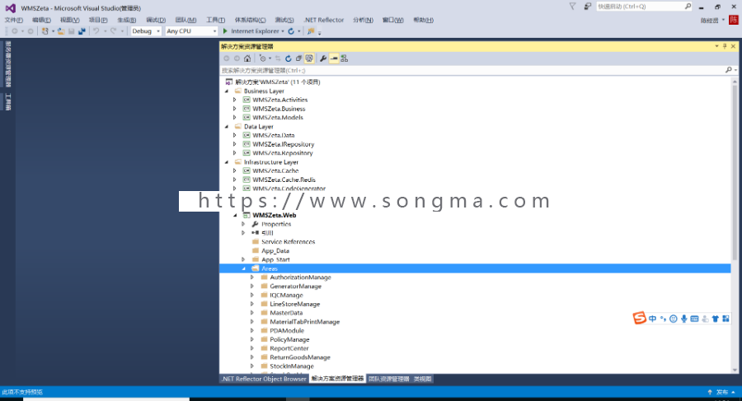Click the Solution Explorer vertical scrollbar
The width and height of the screenshot is (742, 401).
pyautogui.click(x=735, y=173)
